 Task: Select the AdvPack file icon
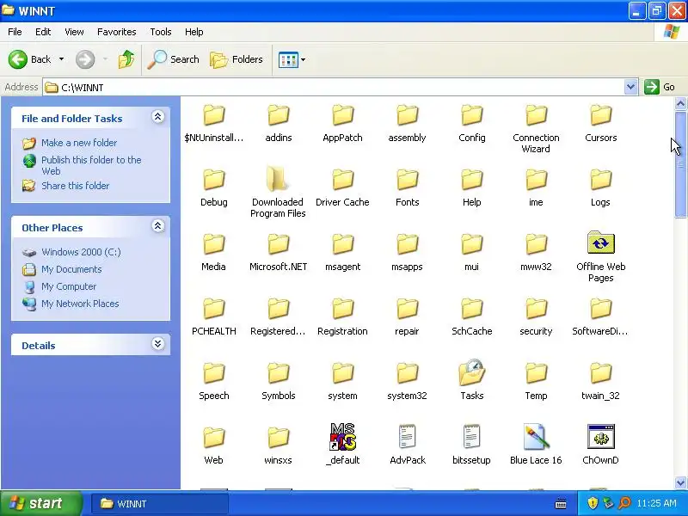tap(407, 437)
